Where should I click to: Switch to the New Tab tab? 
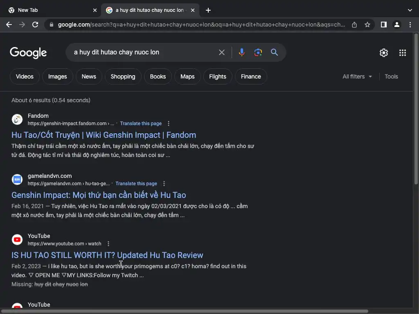pos(50,10)
